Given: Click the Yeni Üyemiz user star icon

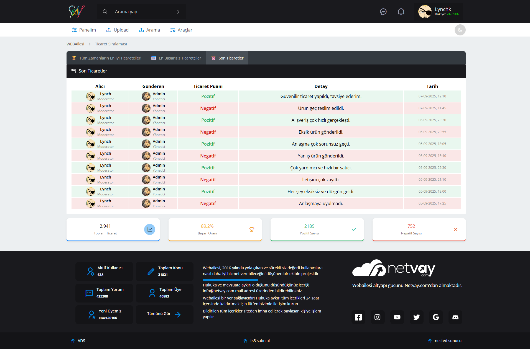Looking at the screenshot, I should [x=92, y=315].
